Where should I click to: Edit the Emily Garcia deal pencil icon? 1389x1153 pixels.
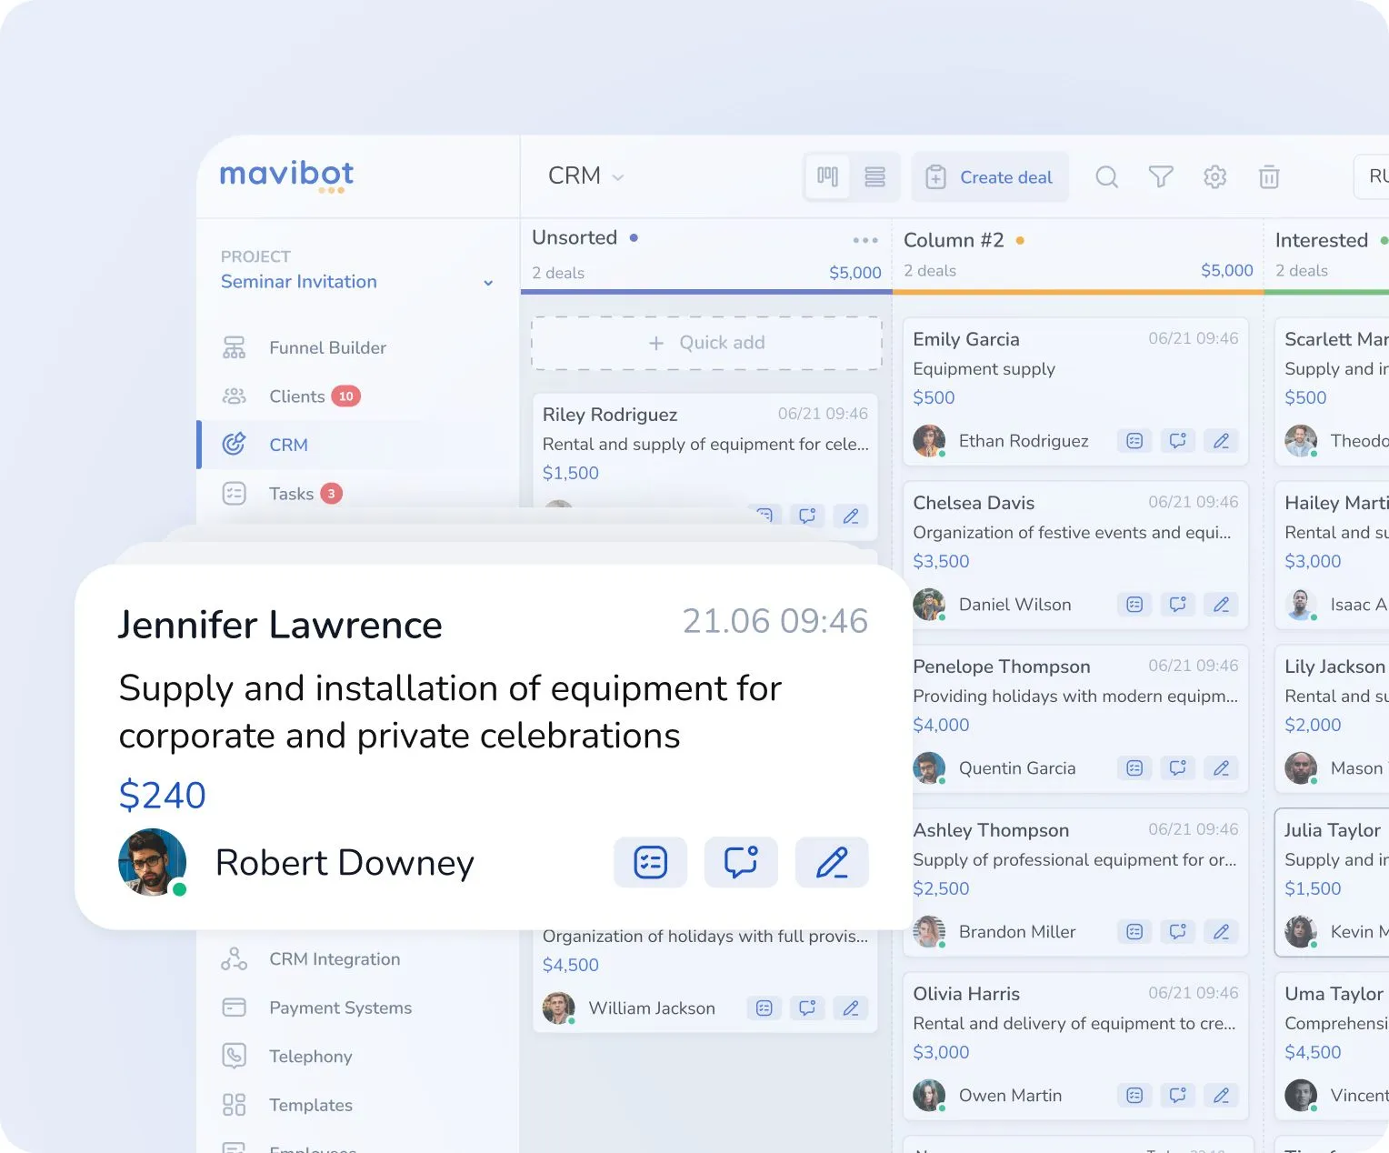pos(1221,441)
